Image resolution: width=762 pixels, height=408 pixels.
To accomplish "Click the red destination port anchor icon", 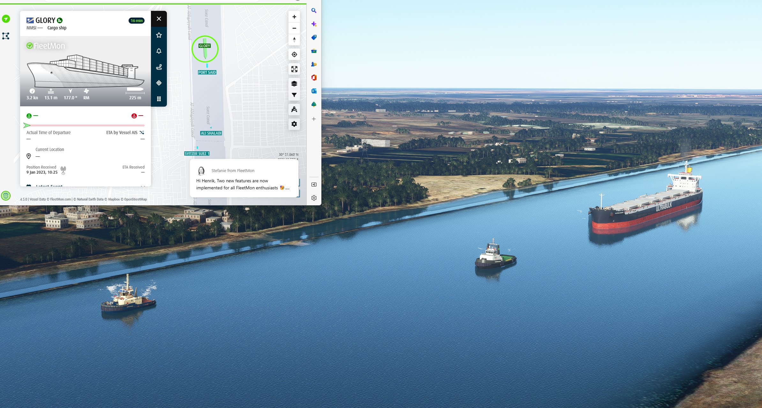I will point(134,116).
